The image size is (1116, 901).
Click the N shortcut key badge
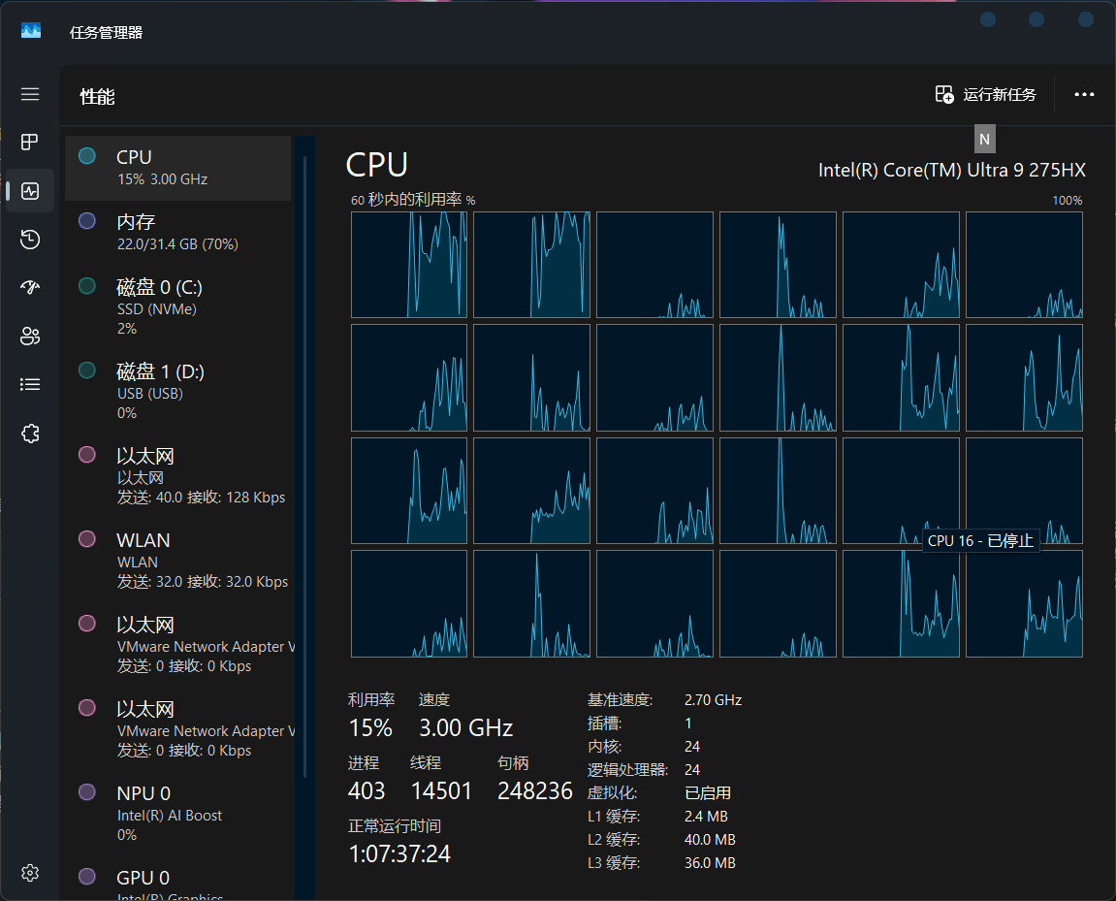click(985, 140)
